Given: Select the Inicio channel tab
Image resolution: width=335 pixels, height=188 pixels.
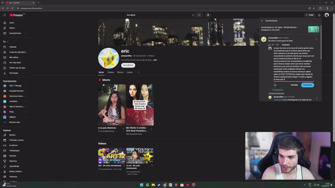Looking at the screenshot, I should (x=101, y=72).
